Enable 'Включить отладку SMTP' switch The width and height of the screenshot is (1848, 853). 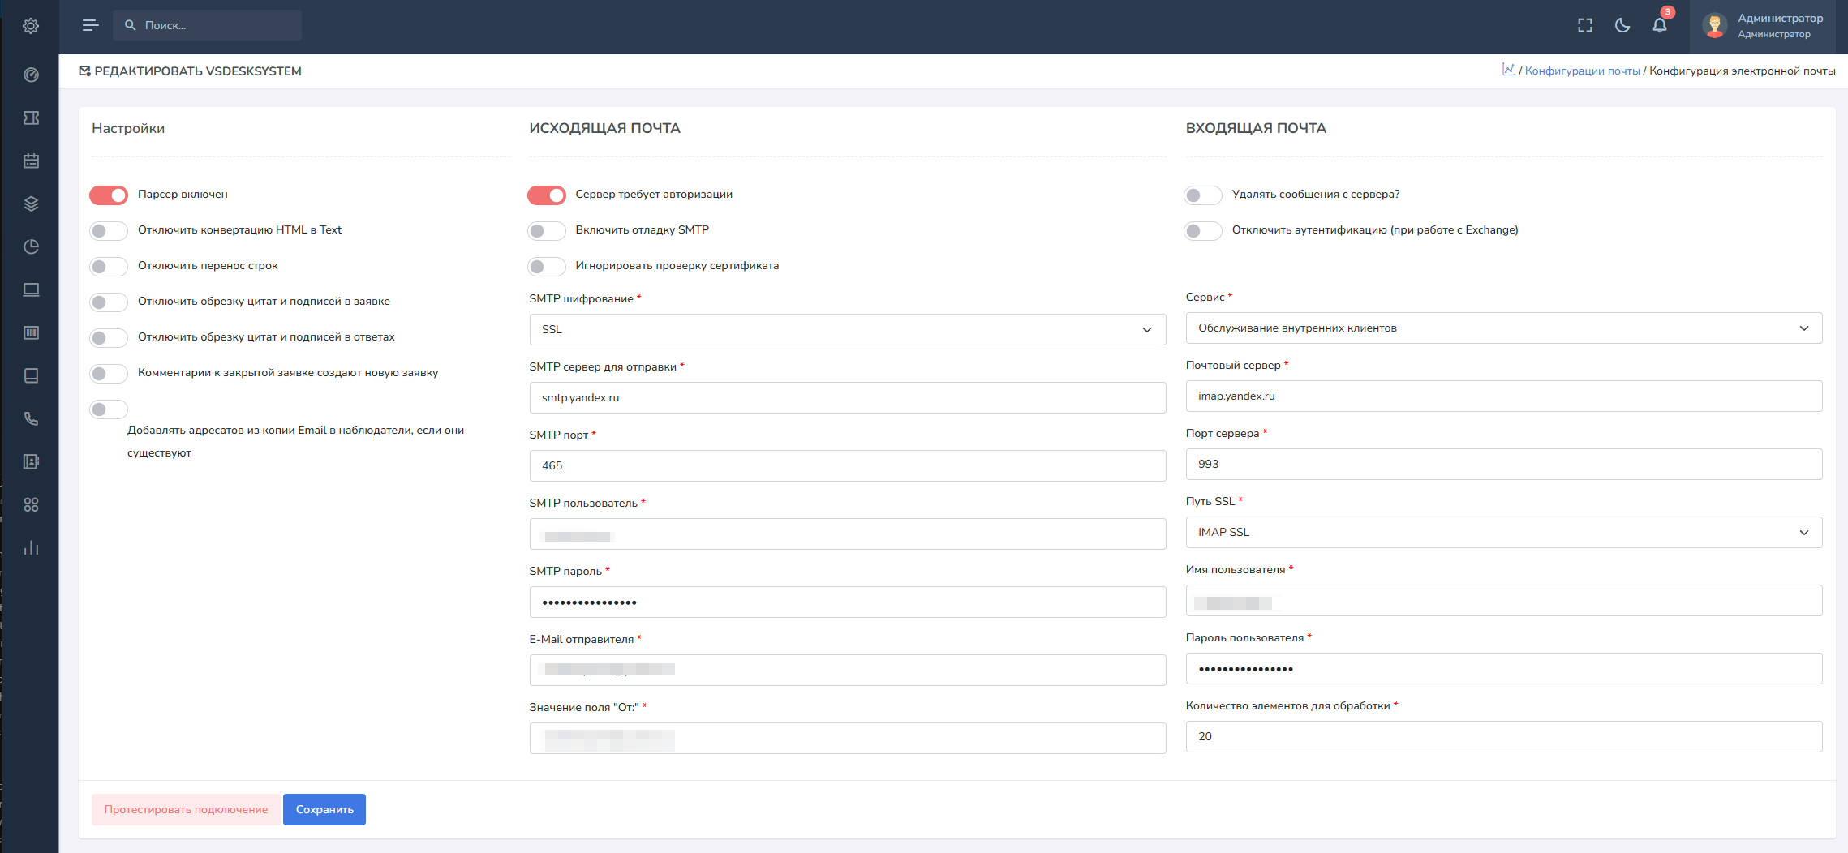(547, 231)
